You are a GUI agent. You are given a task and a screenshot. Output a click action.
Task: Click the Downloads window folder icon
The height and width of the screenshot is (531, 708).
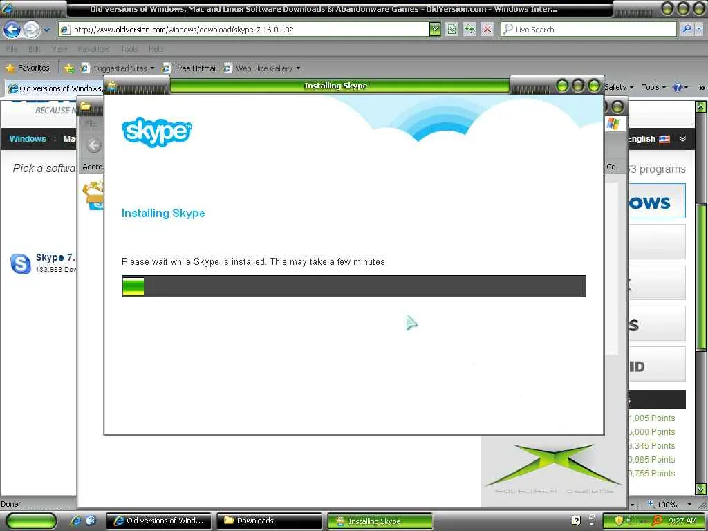(86, 106)
